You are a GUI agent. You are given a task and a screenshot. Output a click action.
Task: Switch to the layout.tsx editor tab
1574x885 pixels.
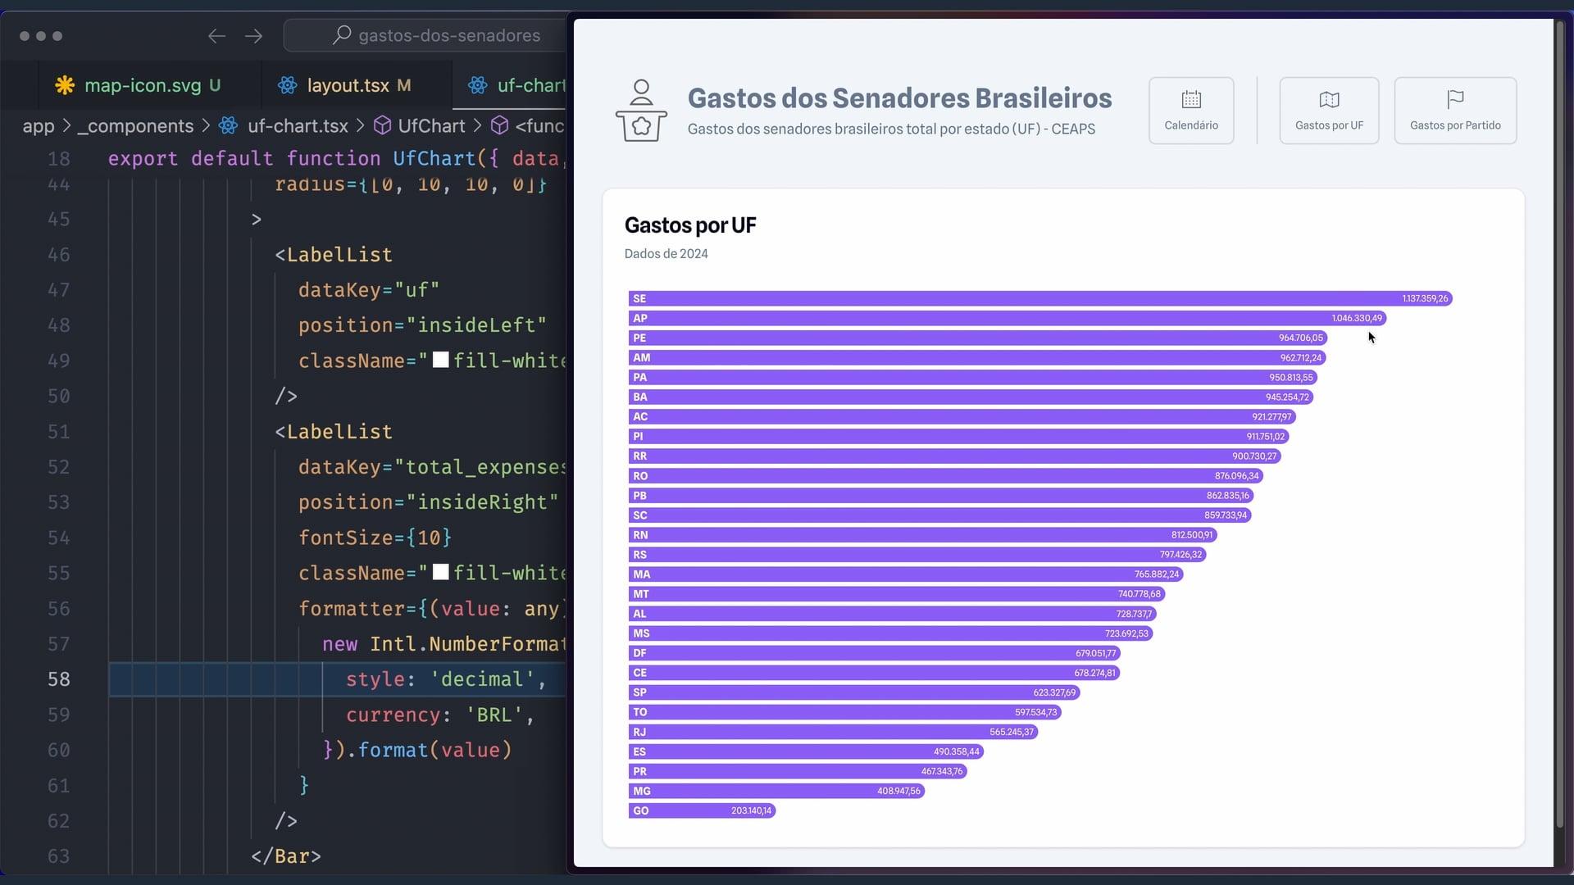coord(348,85)
